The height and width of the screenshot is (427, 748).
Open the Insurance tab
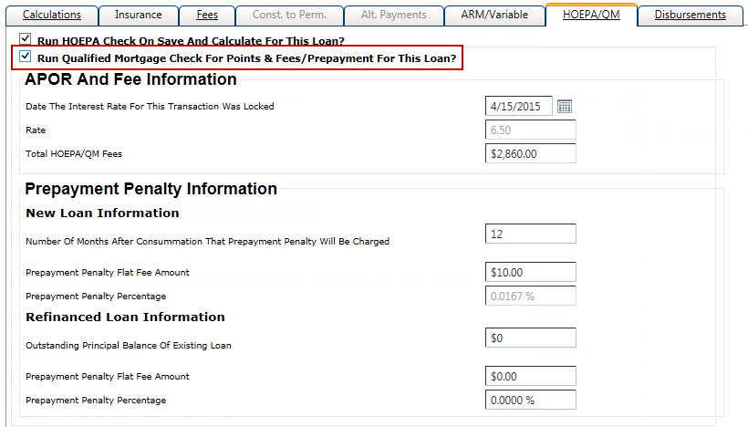pyautogui.click(x=138, y=15)
